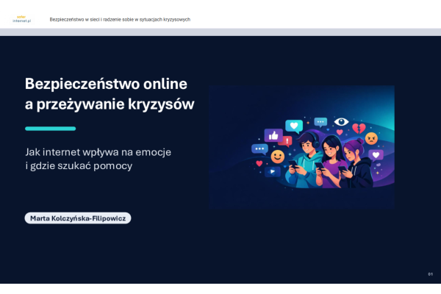Click the broken heart icon
The width and height of the screenshot is (441, 294).
[x=359, y=127]
